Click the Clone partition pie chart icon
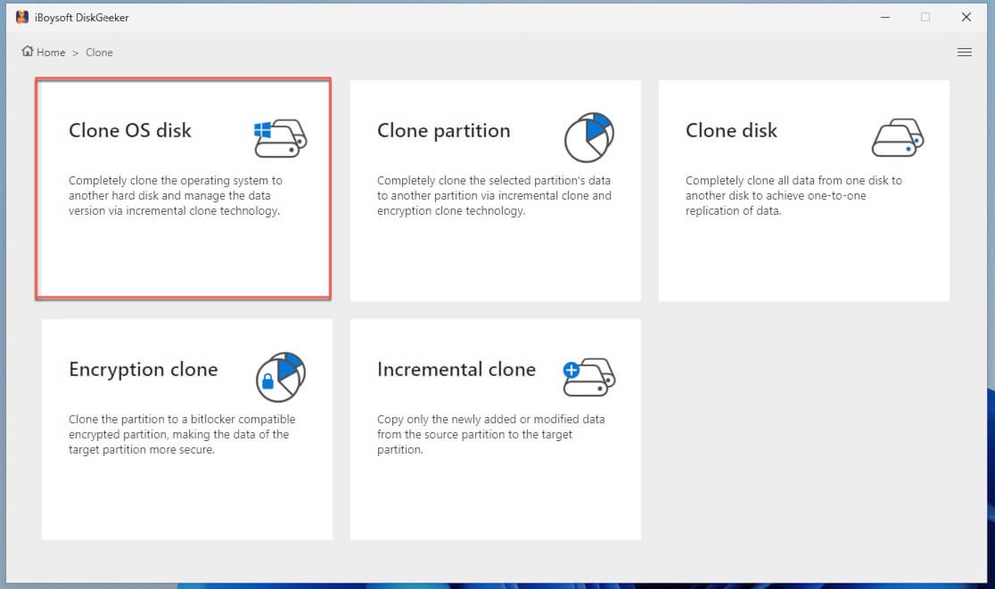 (589, 137)
